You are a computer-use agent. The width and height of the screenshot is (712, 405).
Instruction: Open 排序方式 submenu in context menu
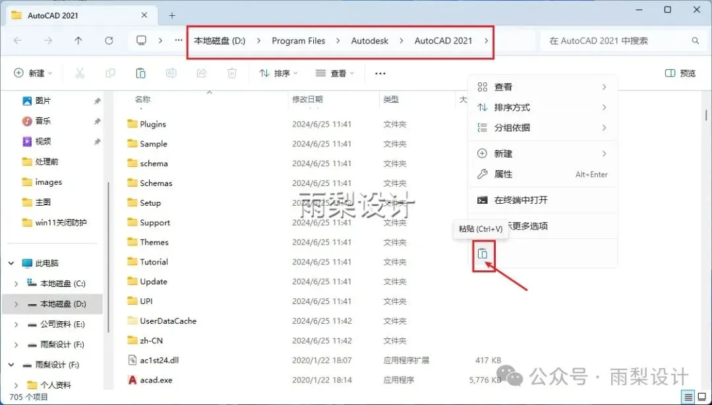tap(543, 108)
